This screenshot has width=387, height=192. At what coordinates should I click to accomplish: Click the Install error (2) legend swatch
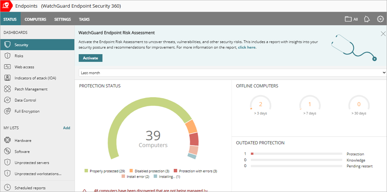(123, 176)
